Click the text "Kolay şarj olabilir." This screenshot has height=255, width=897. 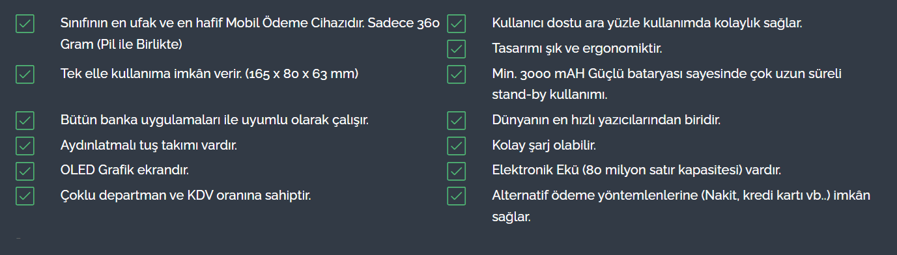[x=544, y=145]
